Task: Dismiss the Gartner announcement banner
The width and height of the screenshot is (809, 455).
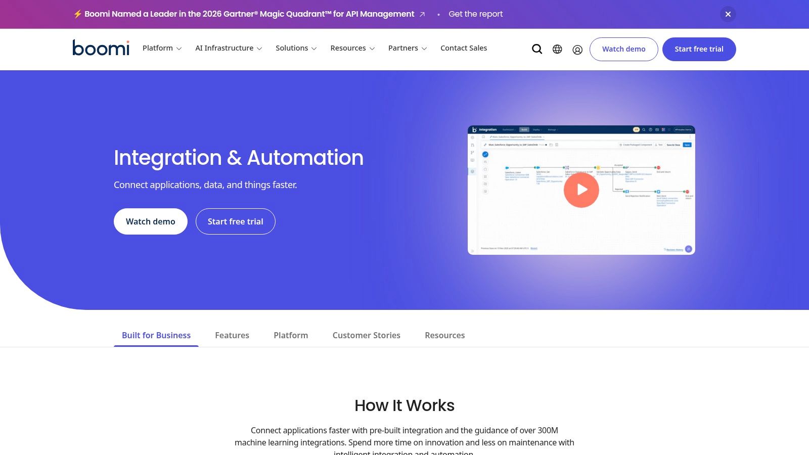Action: point(728,14)
